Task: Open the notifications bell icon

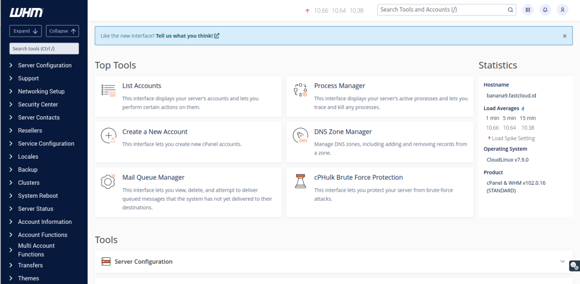Action: (x=545, y=10)
